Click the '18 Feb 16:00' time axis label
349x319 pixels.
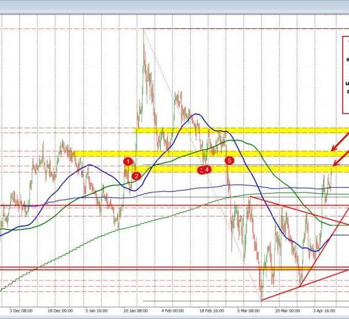pos(212,310)
